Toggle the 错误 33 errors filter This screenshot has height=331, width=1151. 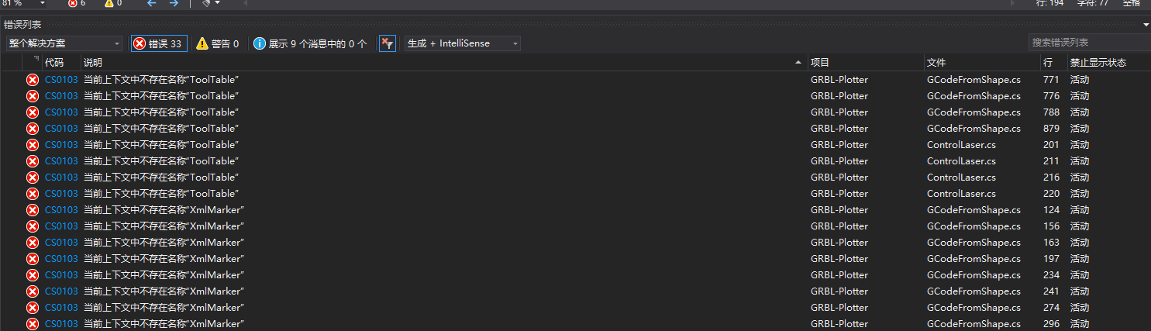(159, 43)
